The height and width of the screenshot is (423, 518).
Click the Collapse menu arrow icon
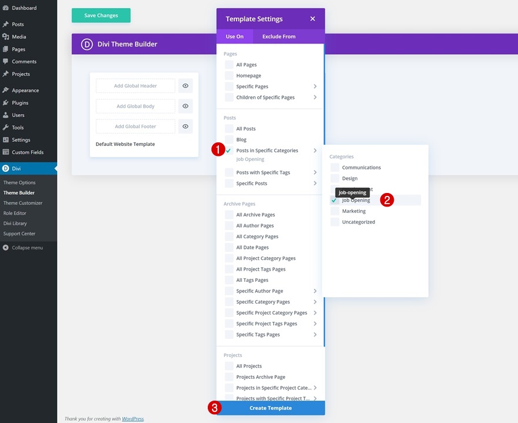(6, 248)
